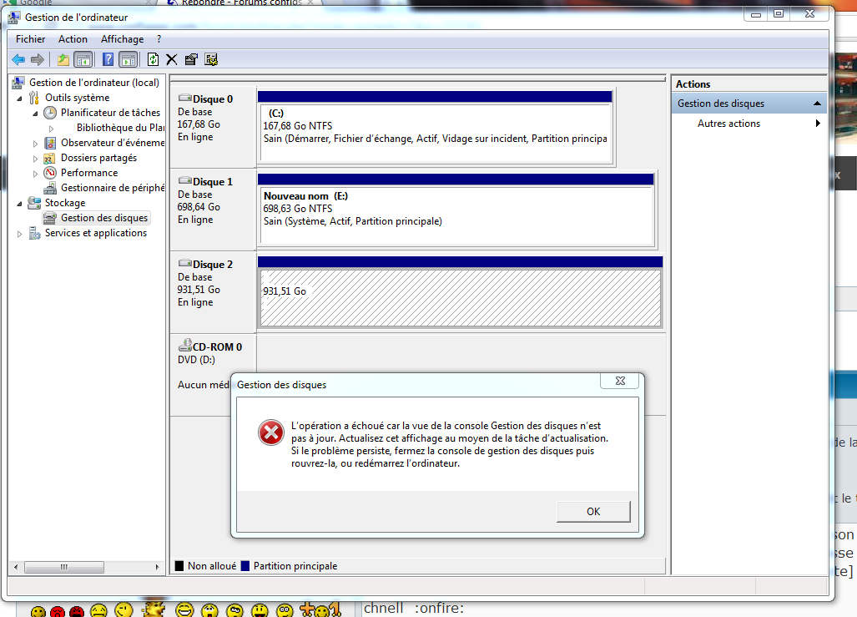The width and height of the screenshot is (857, 617).
Task: Open the Action menu
Action: [73, 39]
